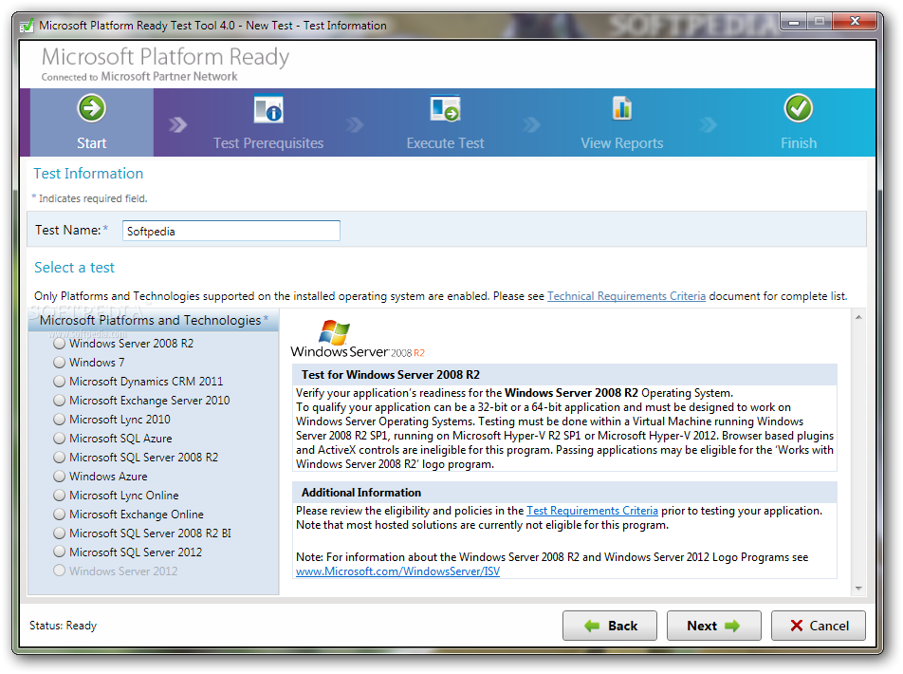Click the Windows Server 2008 R2 logo
This screenshot has height=674, width=903.
357,339
